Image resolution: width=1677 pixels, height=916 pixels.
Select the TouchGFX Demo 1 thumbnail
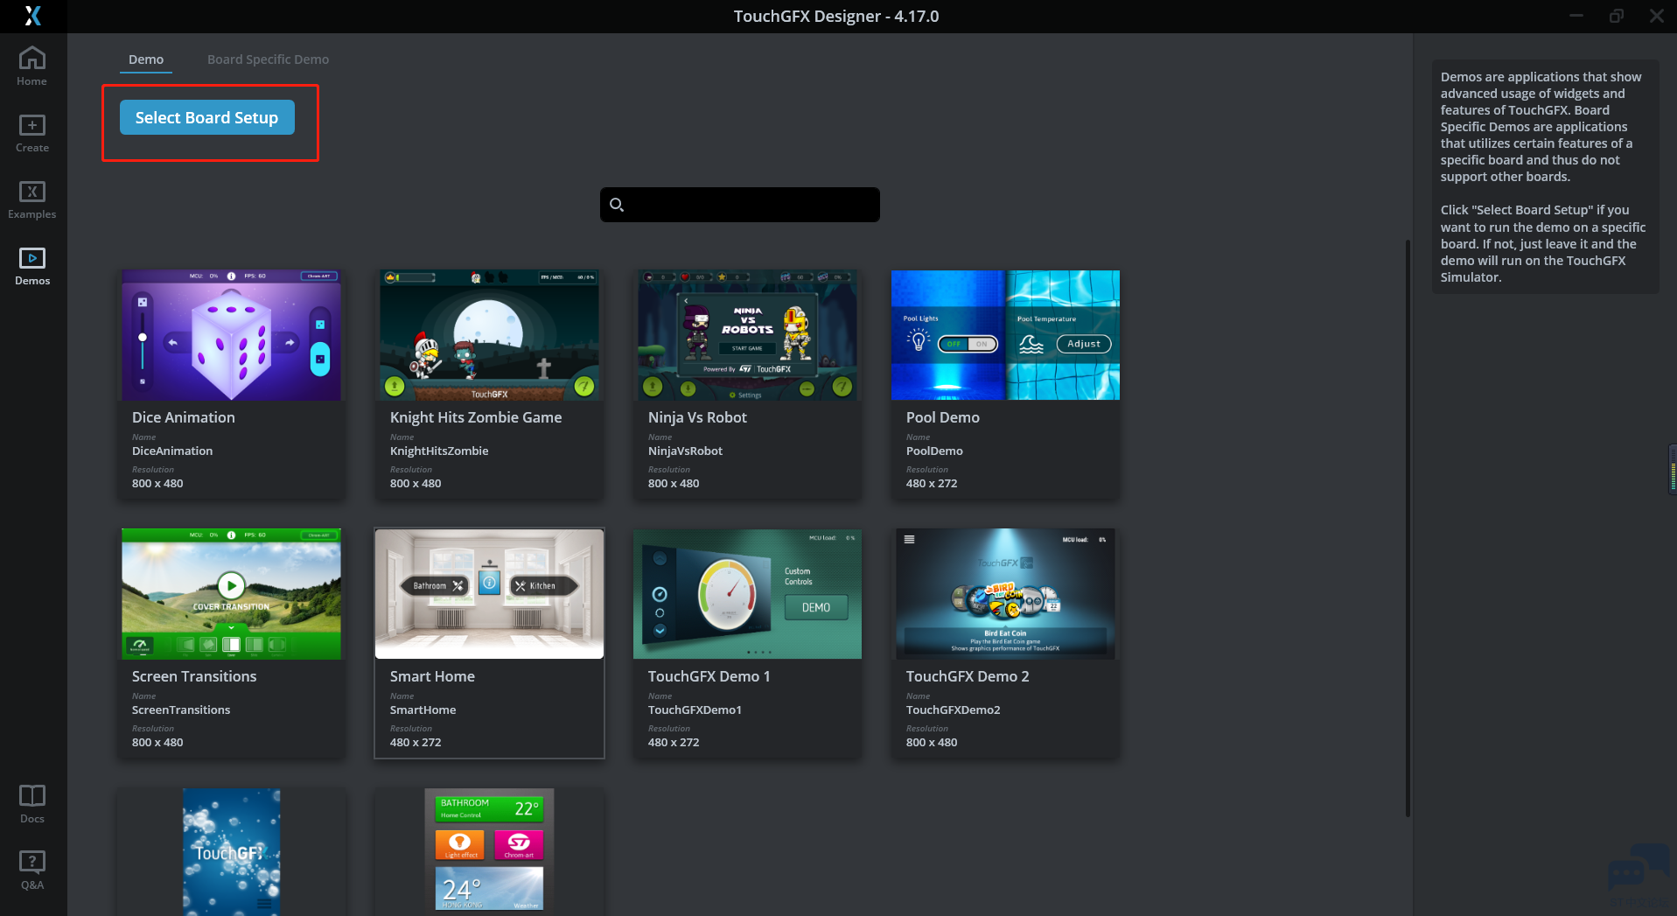[747, 594]
